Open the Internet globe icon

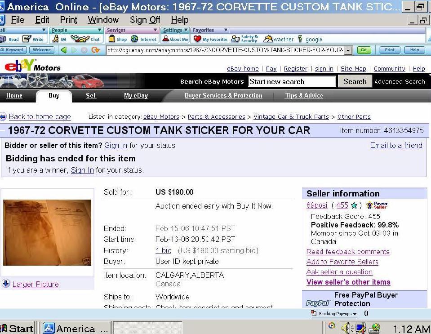(x=134, y=39)
